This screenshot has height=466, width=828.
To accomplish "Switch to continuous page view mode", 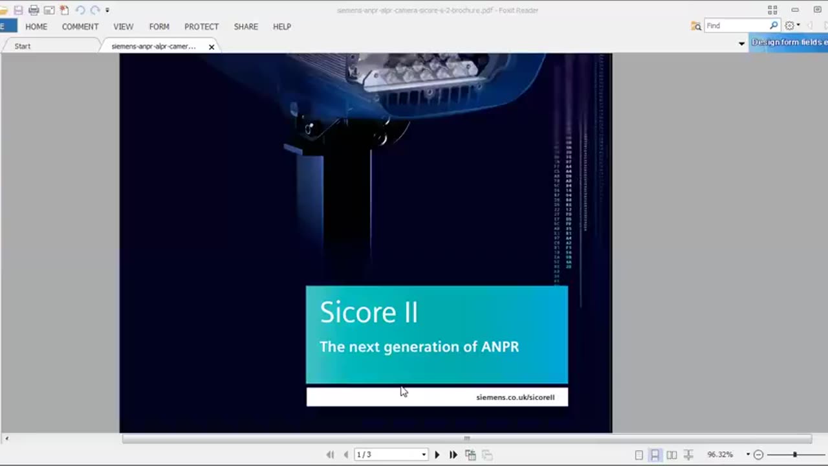I will pos(655,455).
